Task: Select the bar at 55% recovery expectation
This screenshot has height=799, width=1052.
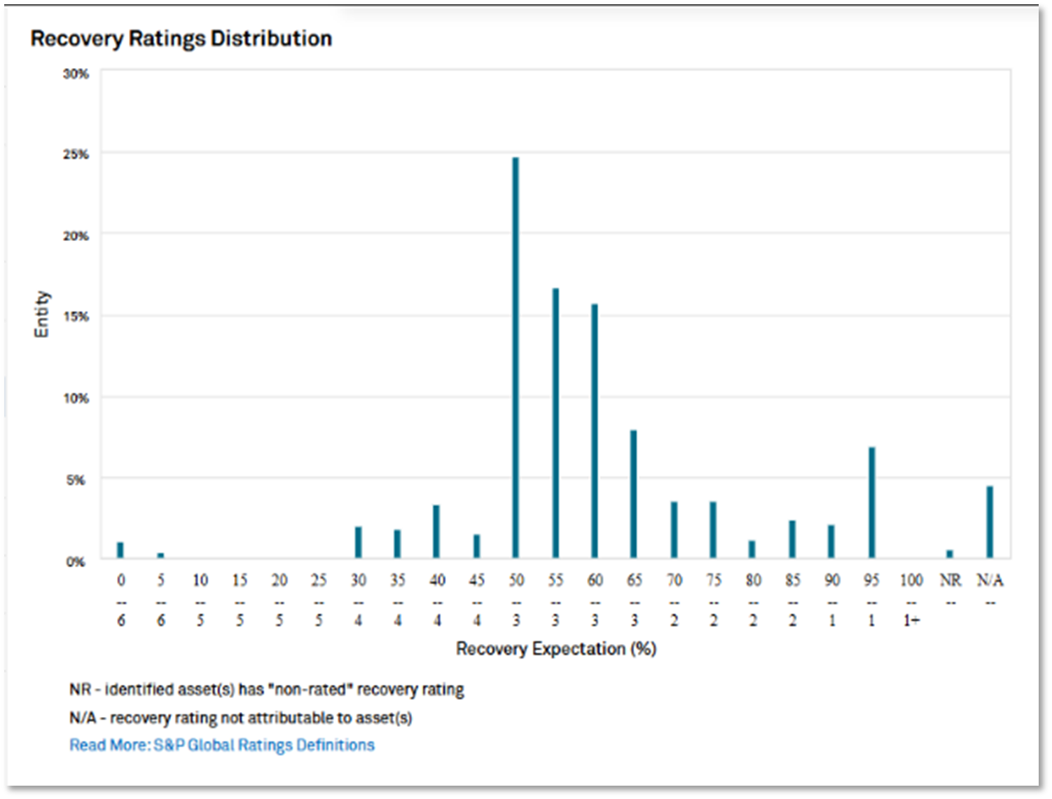Action: [555, 423]
